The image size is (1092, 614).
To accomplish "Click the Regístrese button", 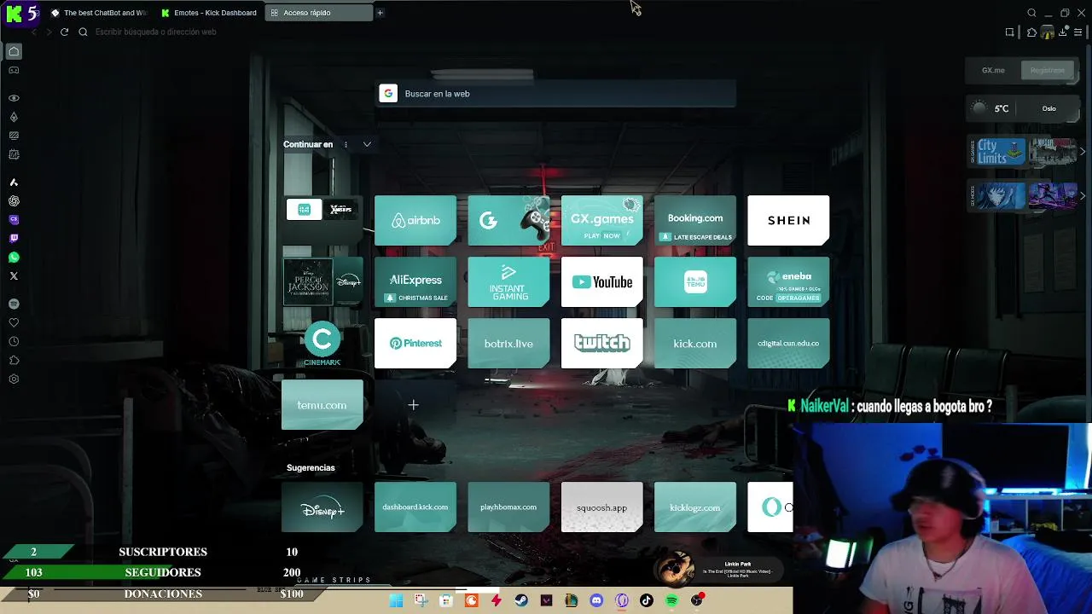I will click(x=1047, y=70).
